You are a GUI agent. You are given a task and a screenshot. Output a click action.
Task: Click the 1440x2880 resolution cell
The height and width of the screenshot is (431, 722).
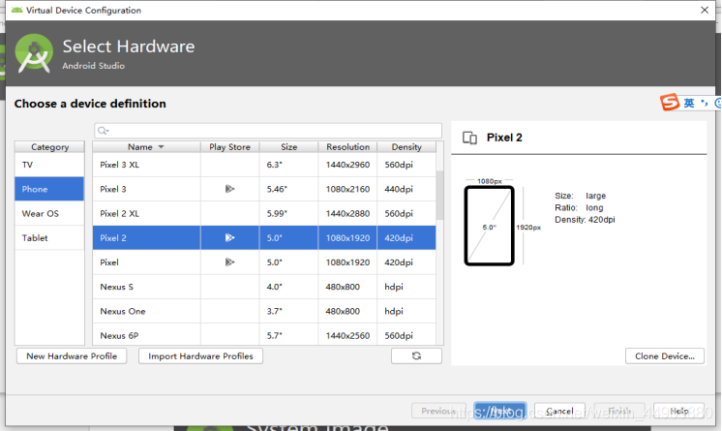[347, 213]
